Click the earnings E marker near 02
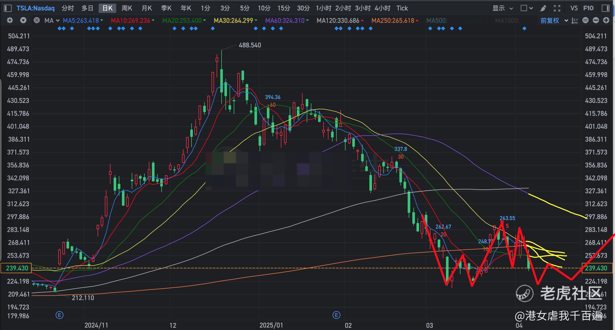 (x=336, y=315)
